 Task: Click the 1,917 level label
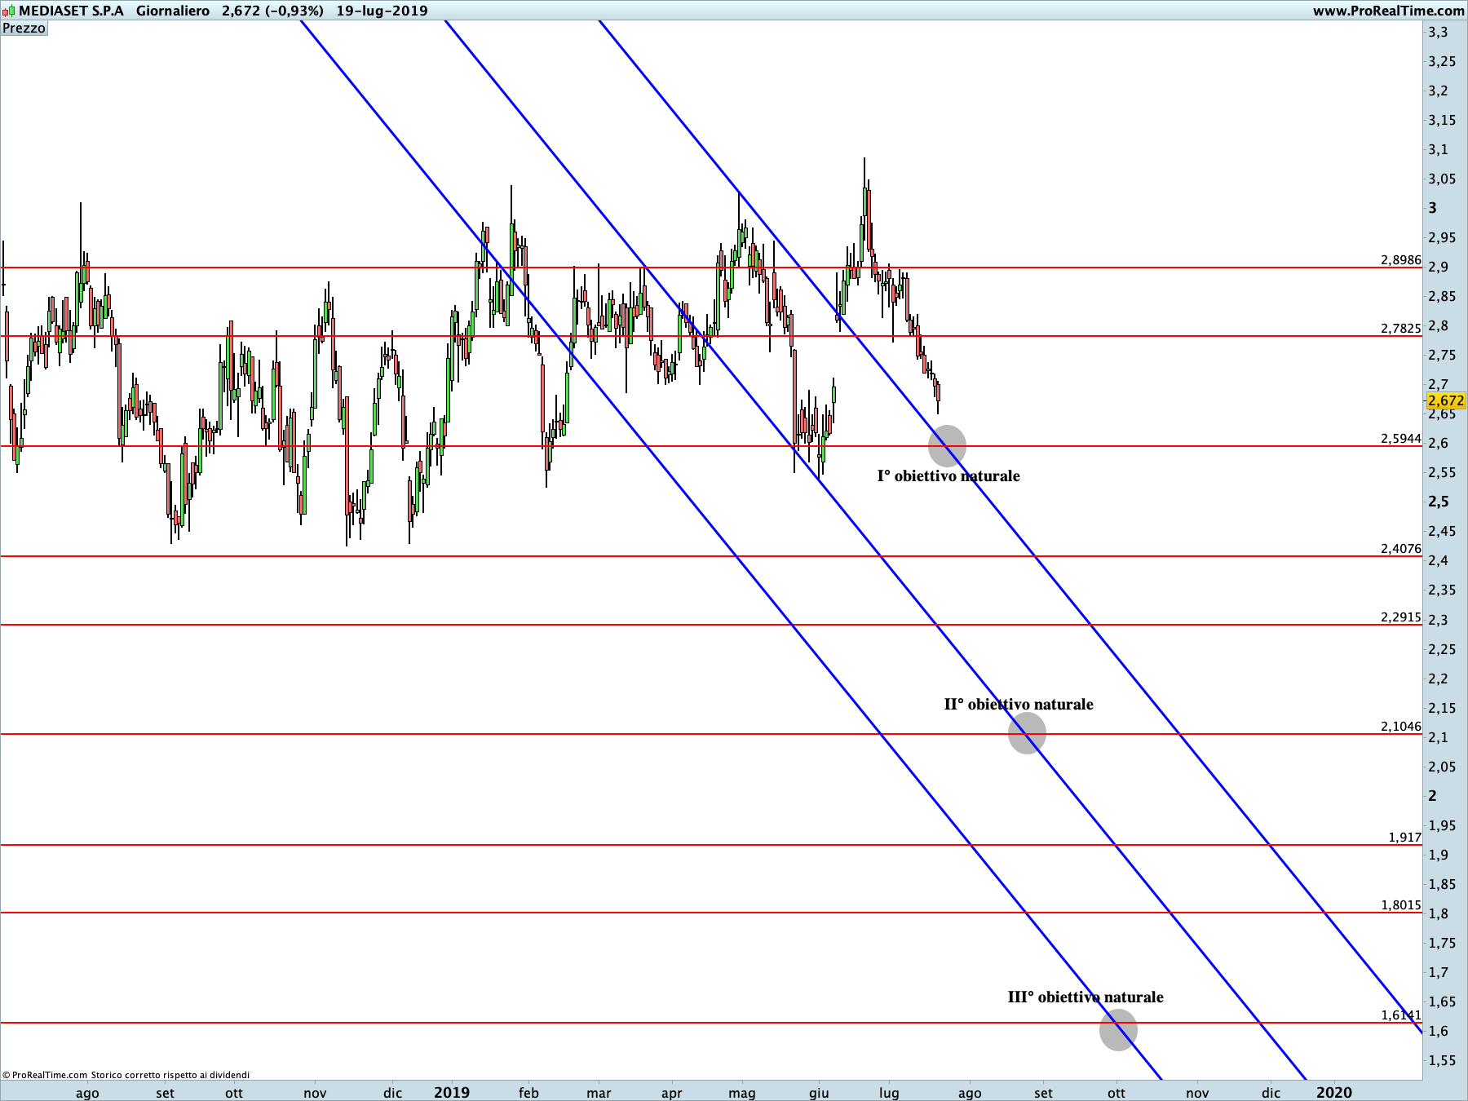1404,838
